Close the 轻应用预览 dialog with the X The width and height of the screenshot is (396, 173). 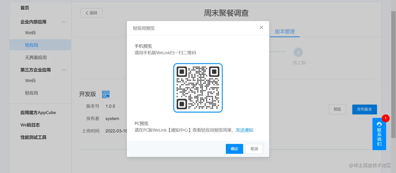coord(261,27)
